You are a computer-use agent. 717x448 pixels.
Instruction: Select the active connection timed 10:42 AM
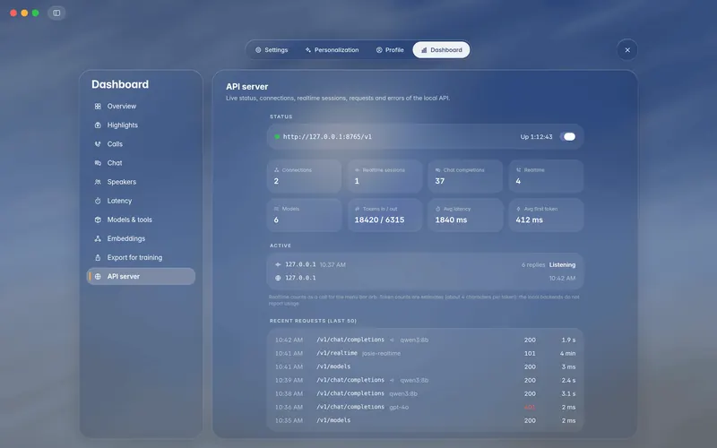[425, 278]
